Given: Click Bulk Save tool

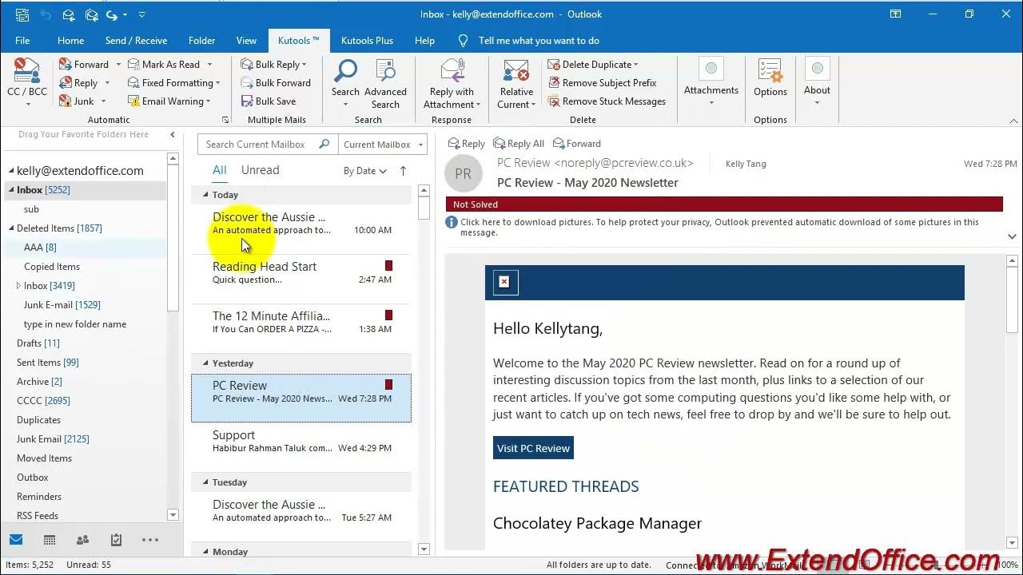Looking at the screenshot, I should point(269,101).
